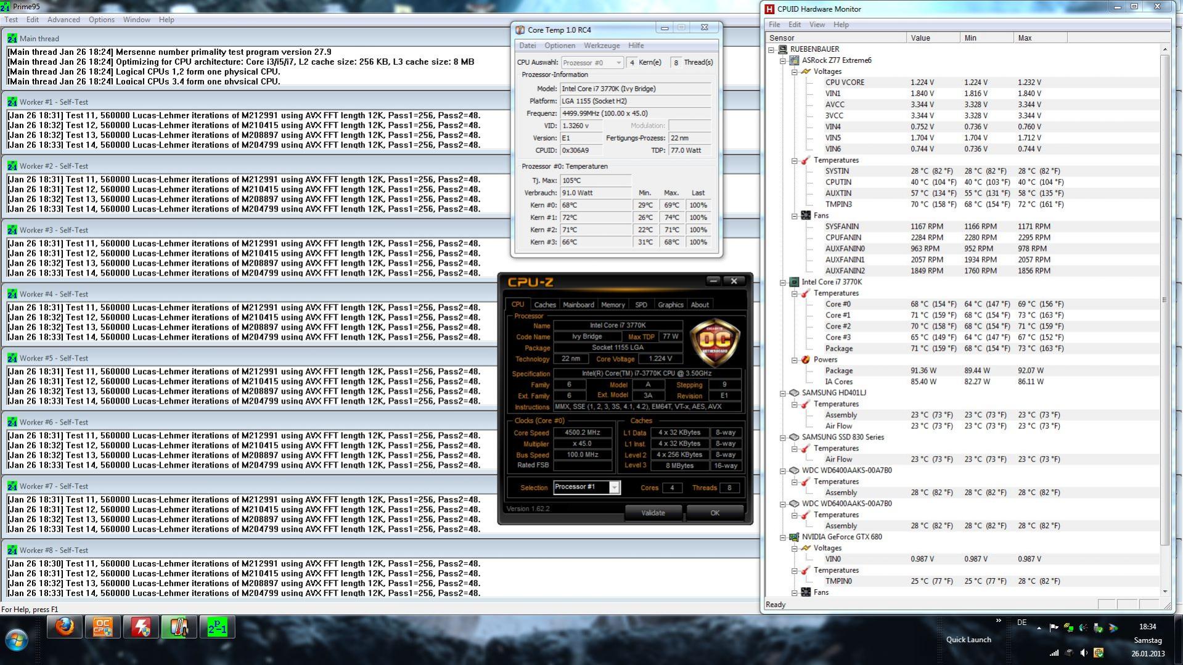
Task: Click the volume speaker tray icon
Action: 1084,653
